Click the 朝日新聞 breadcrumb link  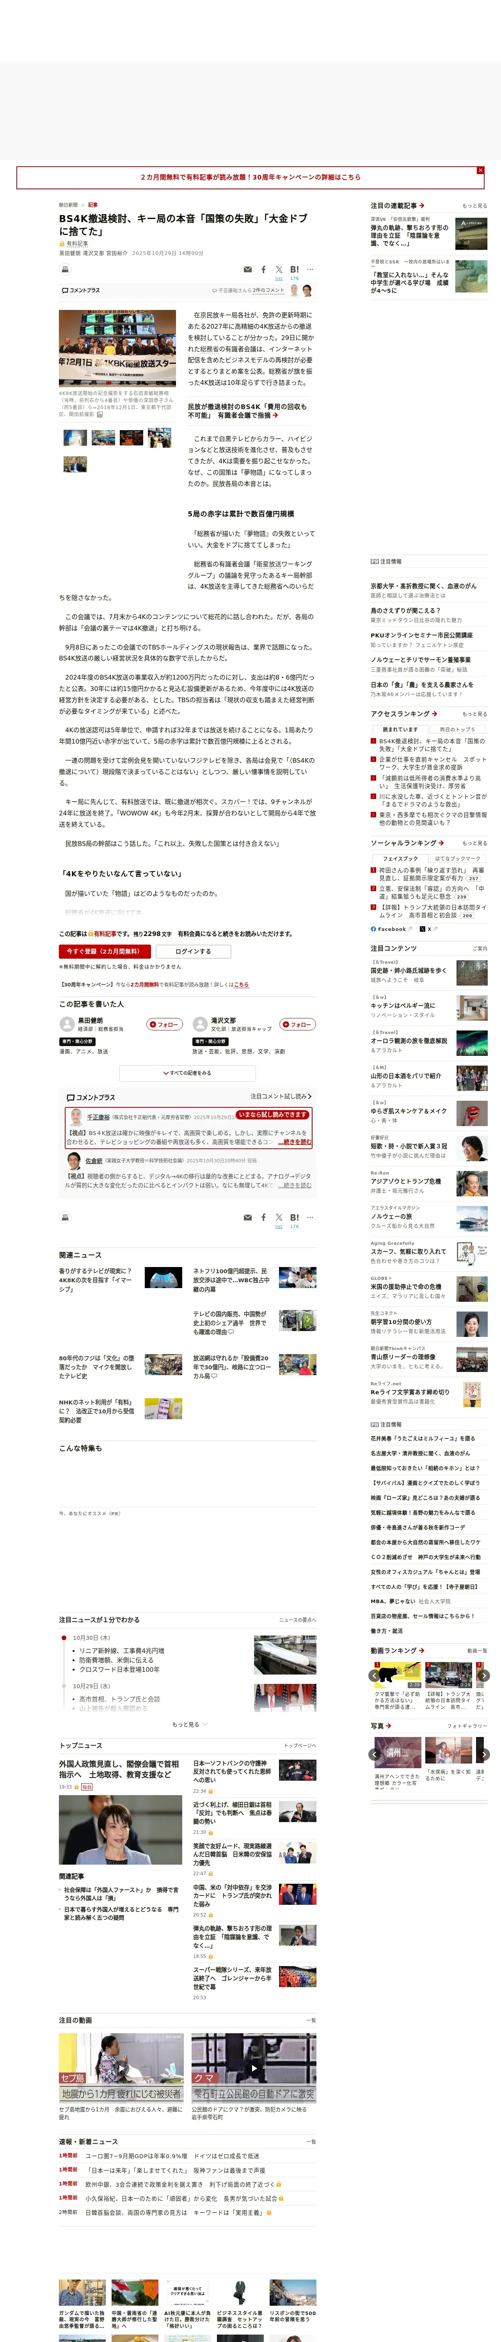click(x=68, y=205)
